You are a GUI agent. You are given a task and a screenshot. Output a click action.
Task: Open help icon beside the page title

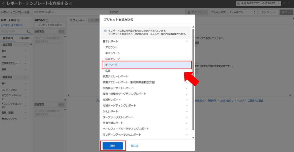(71, 4)
